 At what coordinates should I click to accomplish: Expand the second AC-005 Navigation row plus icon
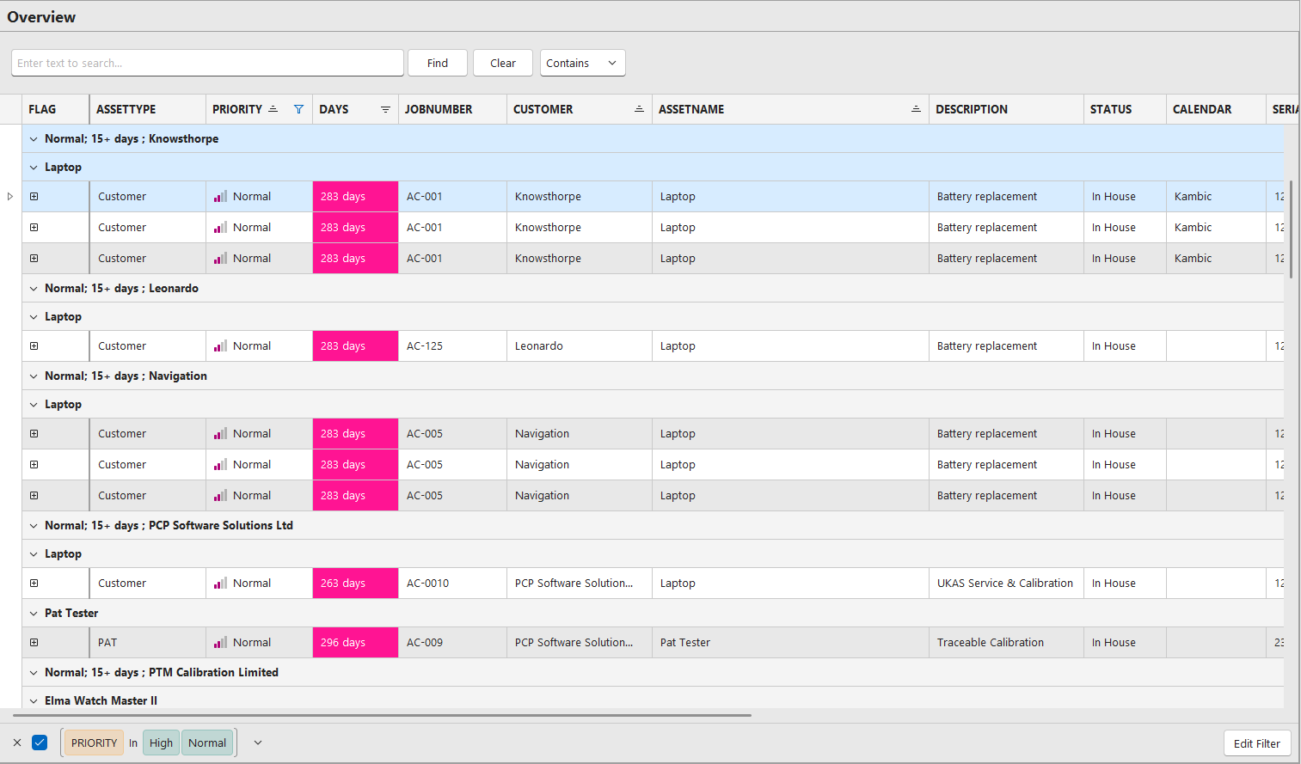pos(34,465)
